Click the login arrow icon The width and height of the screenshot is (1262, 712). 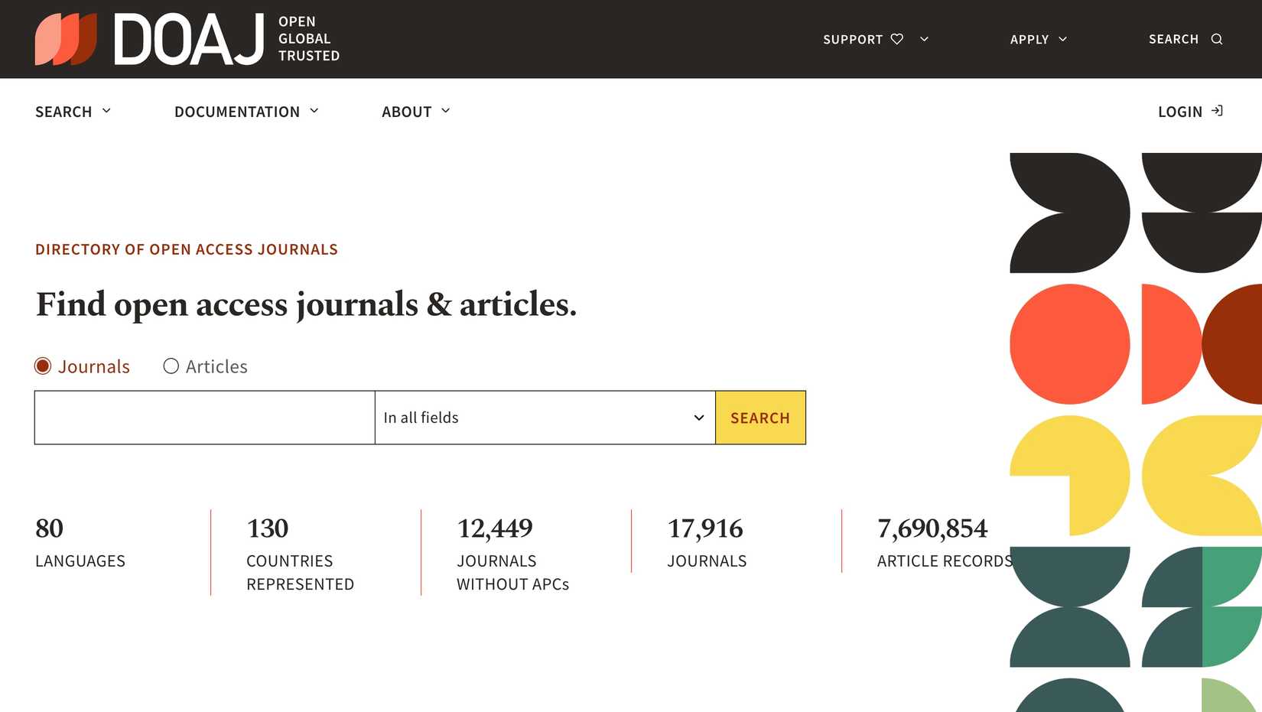1217,111
